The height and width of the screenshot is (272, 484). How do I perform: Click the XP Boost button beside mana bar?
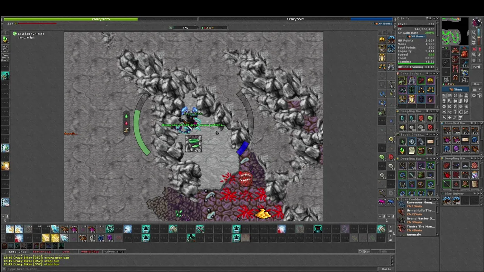click(384, 23)
